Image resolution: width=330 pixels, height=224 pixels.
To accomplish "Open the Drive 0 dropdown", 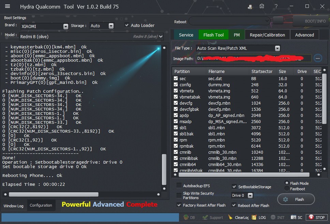I will tap(250, 195).
